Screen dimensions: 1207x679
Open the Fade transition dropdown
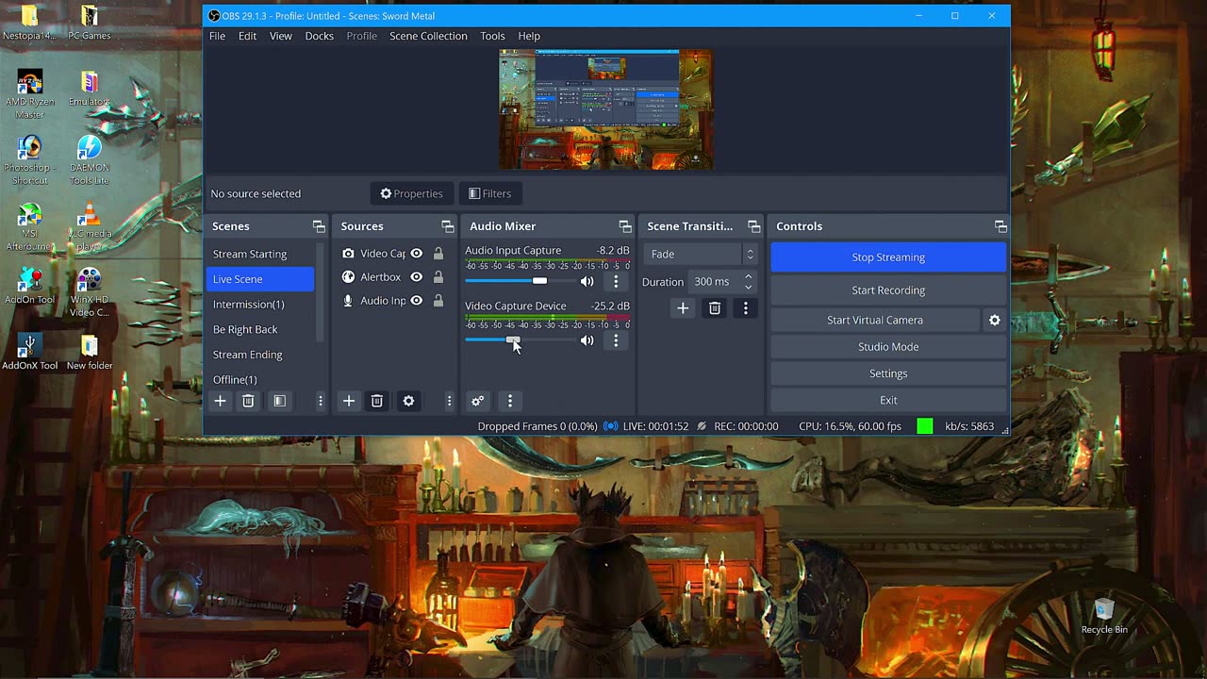[x=701, y=254]
